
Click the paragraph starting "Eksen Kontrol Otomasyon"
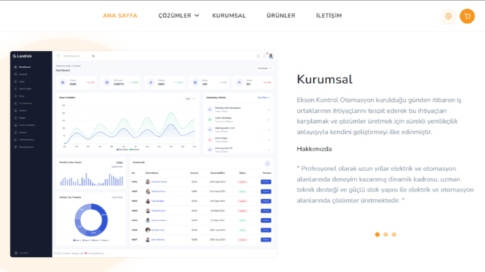click(379, 116)
